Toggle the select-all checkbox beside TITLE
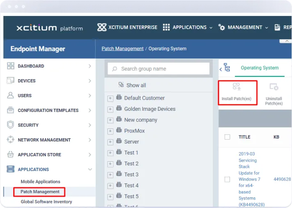Screen dimensions: 292x208 pyautogui.click(x=227, y=137)
